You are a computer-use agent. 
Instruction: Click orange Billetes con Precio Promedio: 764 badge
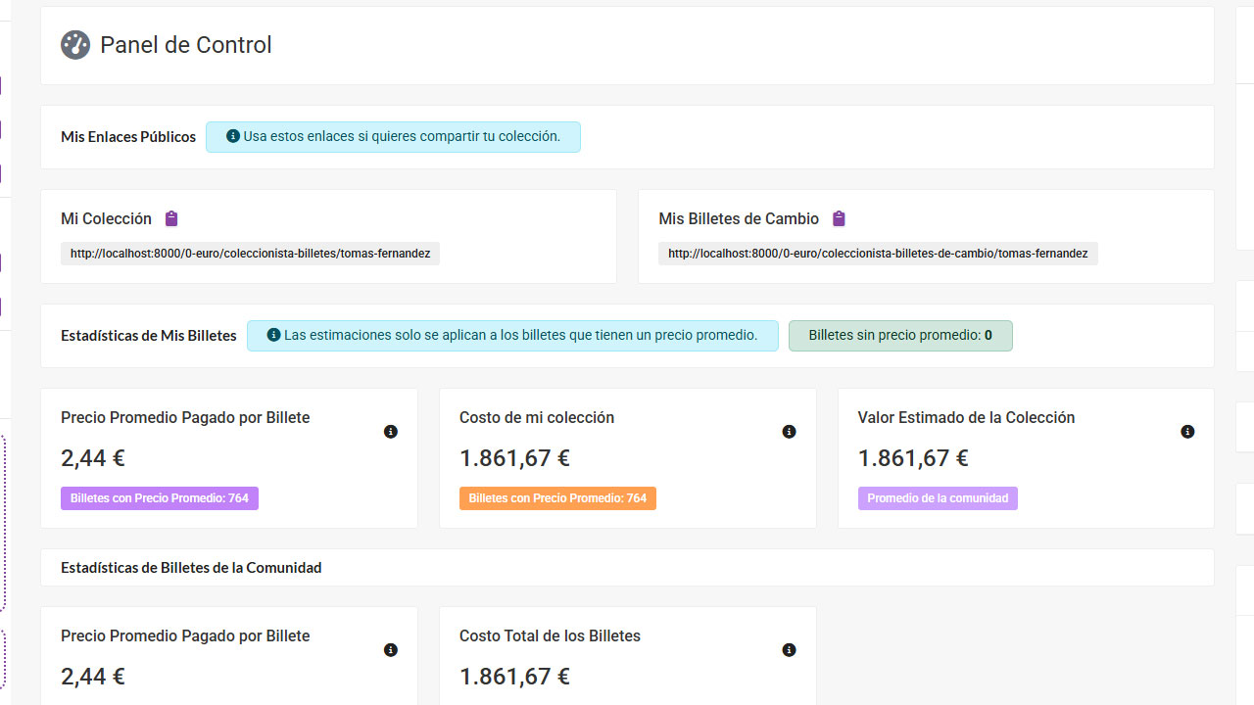coord(557,498)
